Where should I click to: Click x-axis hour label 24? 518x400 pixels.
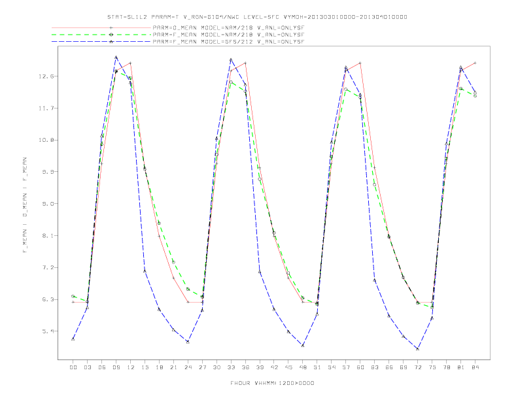(188, 367)
